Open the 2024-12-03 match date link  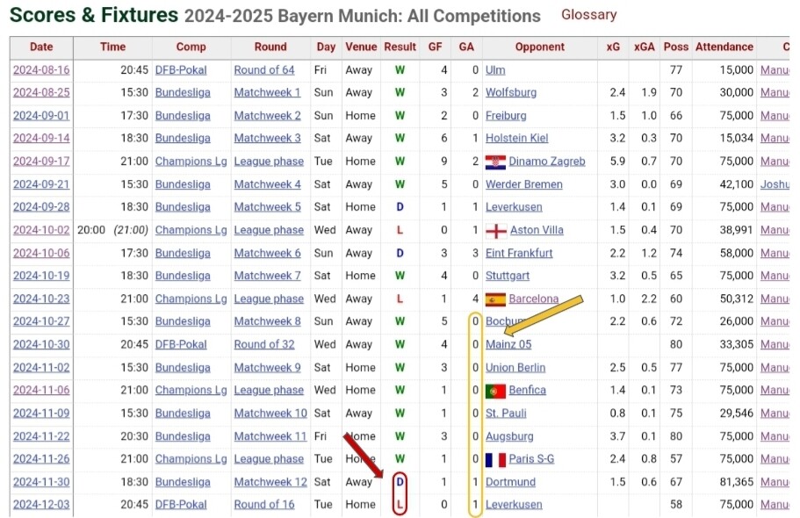tap(41, 504)
